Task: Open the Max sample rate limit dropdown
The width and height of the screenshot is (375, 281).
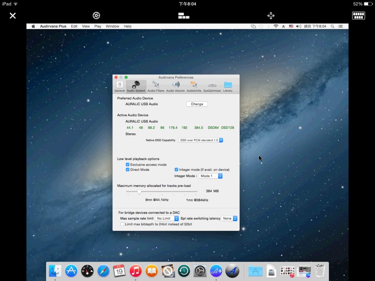Action: tap(167, 219)
